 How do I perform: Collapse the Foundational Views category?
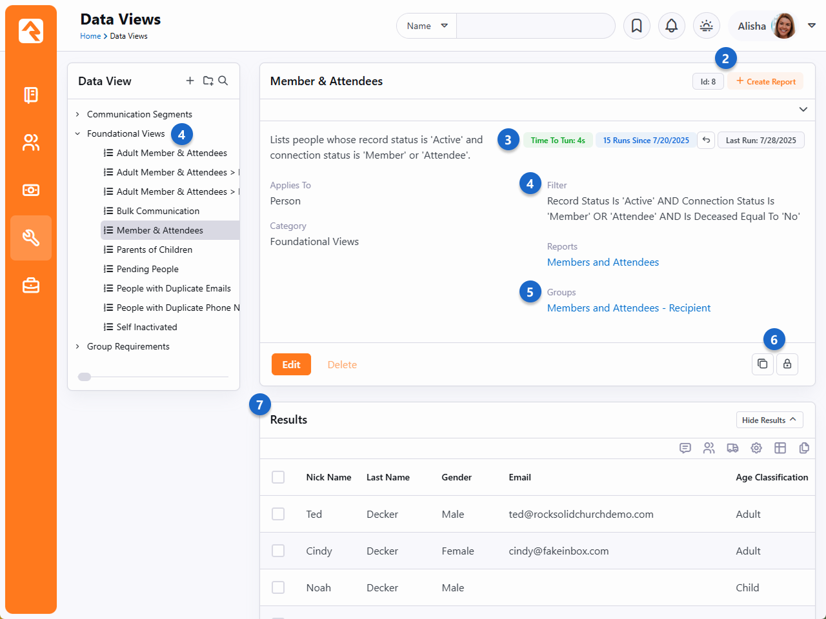tap(78, 133)
